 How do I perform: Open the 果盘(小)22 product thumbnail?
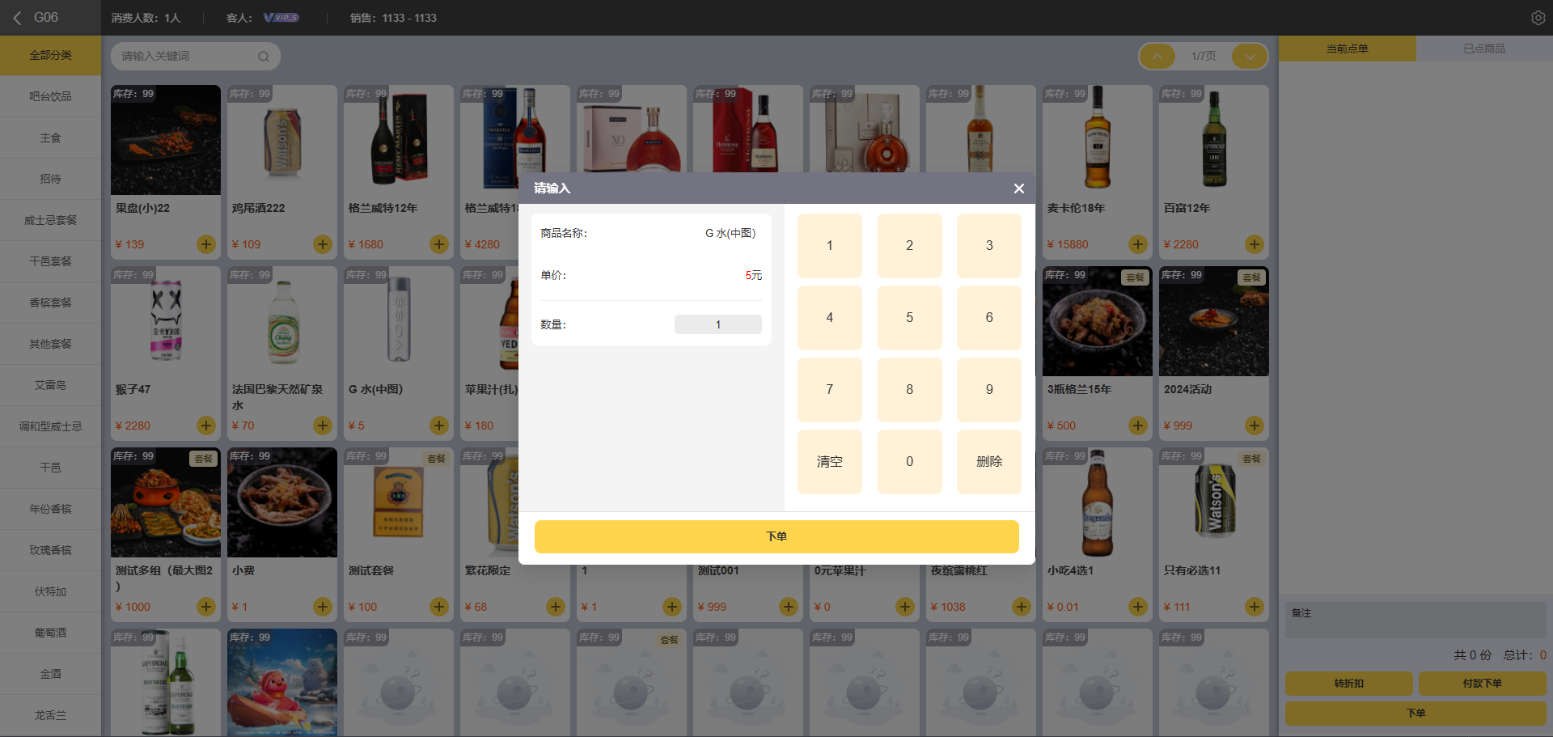[166, 140]
